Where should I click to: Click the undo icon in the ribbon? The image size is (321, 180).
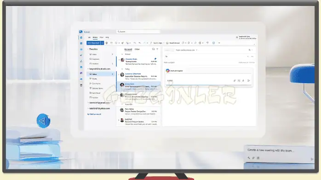click(x=207, y=43)
